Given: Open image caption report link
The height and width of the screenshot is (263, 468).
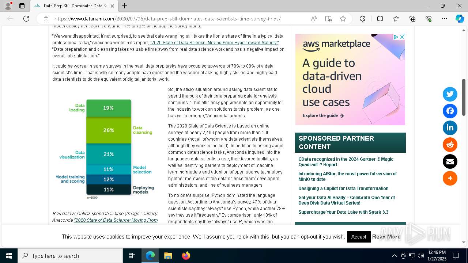Looking at the screenshot, I should point(116,220).
